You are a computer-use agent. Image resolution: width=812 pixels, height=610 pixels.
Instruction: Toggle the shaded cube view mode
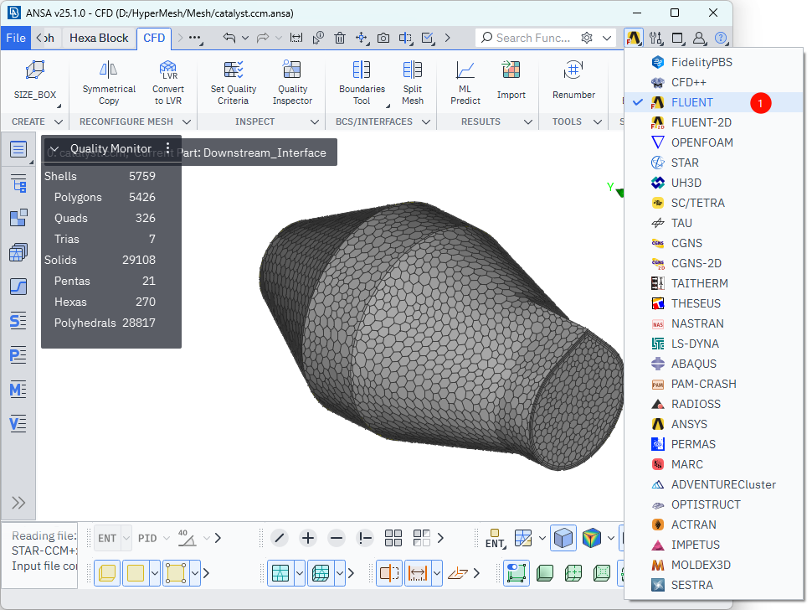pos(563,538)
